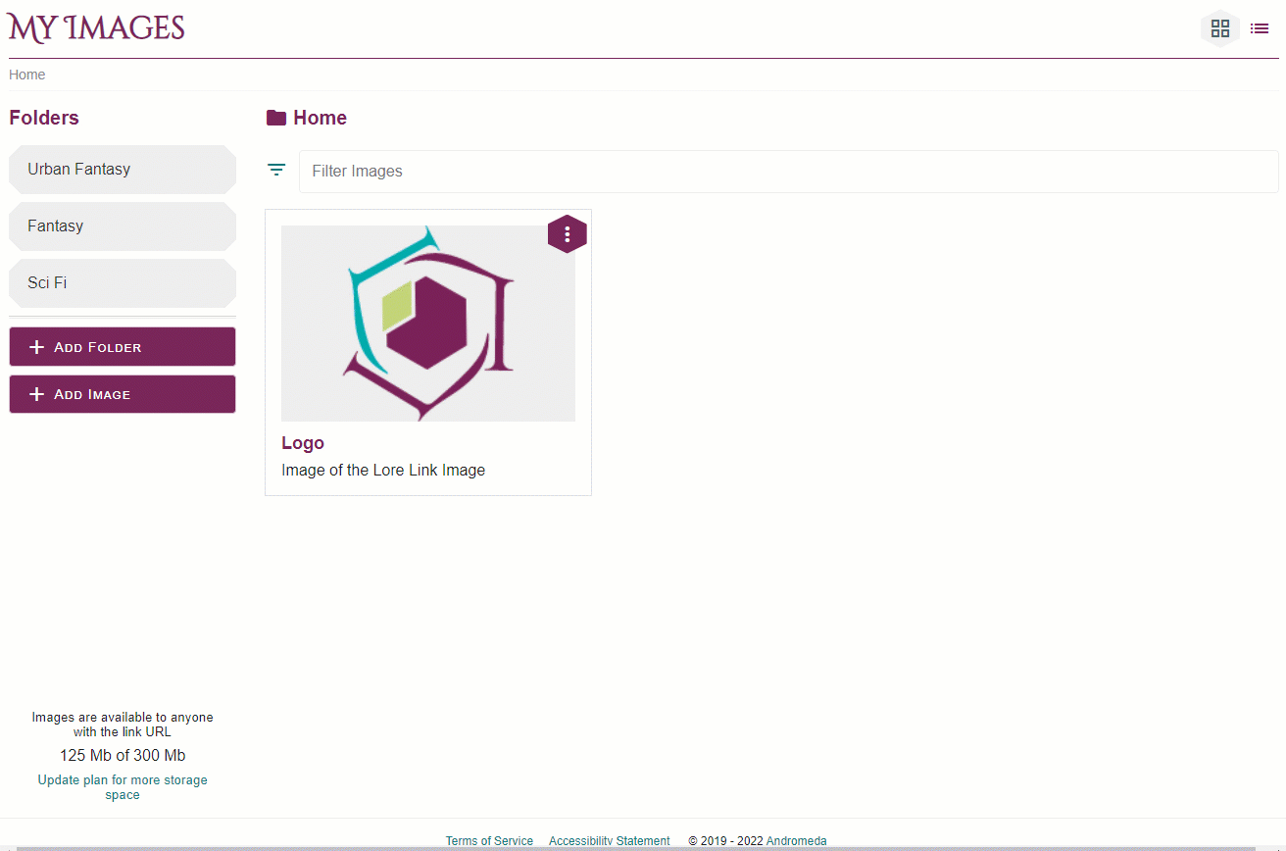Click the Folders sidebar heading
Image resolution: width=1286 pixels, height=851 pixels.
(44, 118)
